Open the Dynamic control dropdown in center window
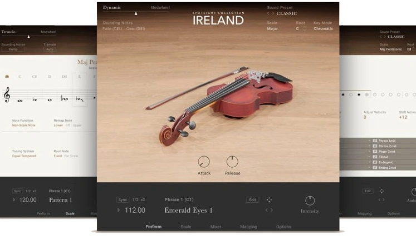This screenshot has height=240, width=416. click(x=112, y=7)
